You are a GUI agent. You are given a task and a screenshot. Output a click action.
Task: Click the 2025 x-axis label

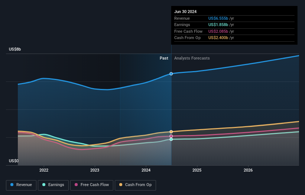pos(197,170)
